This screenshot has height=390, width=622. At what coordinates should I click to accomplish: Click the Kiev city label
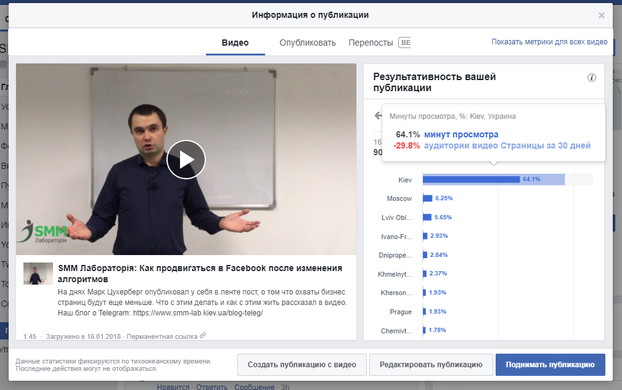pyautogui.click(x=405, y=180)
